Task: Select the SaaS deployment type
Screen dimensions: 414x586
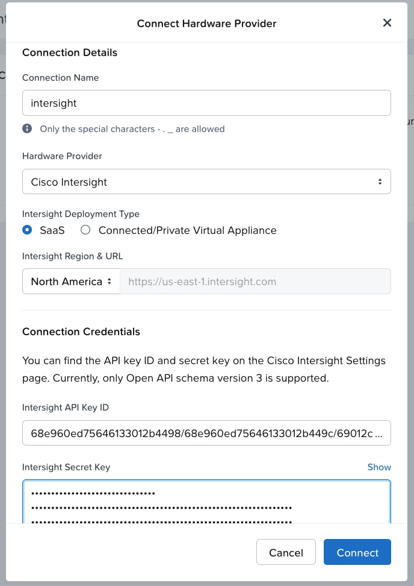Action: 26,230
